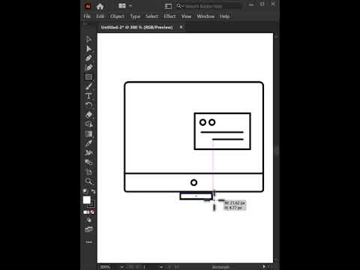Select the Symbol Sprayer tool

click(88, 153)
